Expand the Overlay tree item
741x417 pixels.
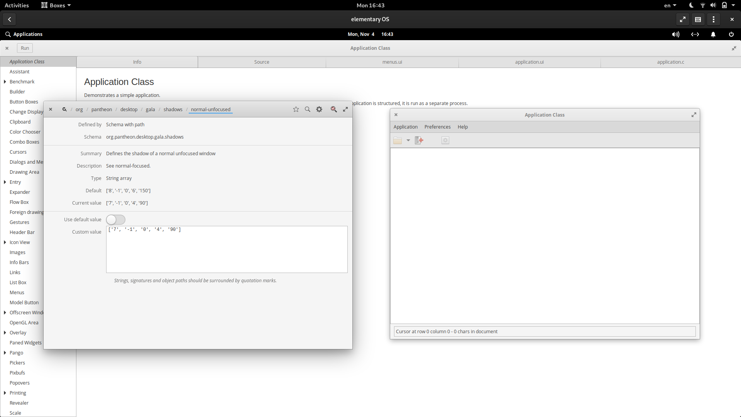pos(5,333)
